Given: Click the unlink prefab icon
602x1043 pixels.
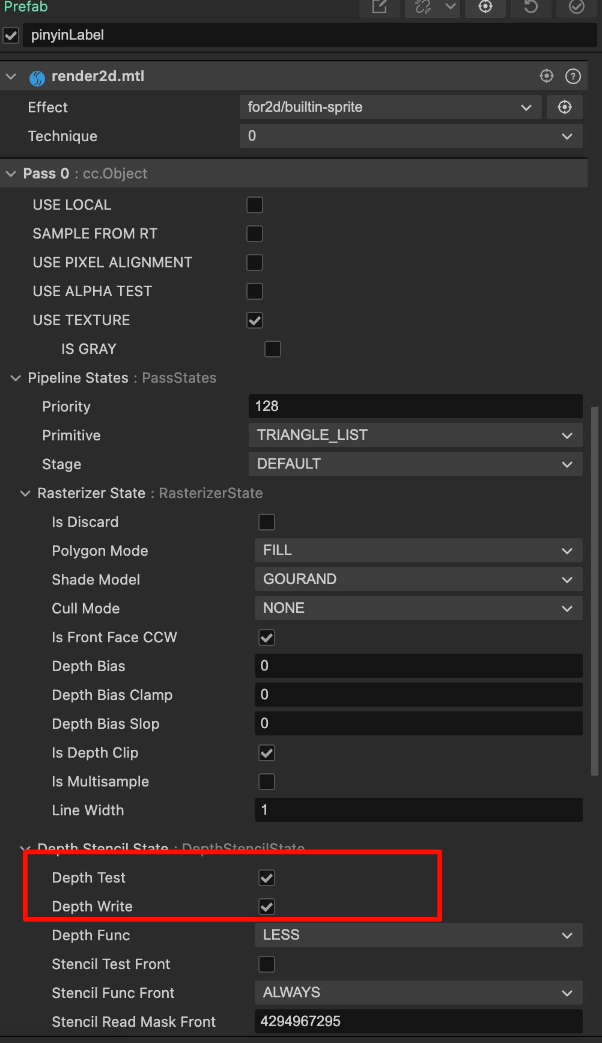Looking at the screenshot, I should click(424, 7).
